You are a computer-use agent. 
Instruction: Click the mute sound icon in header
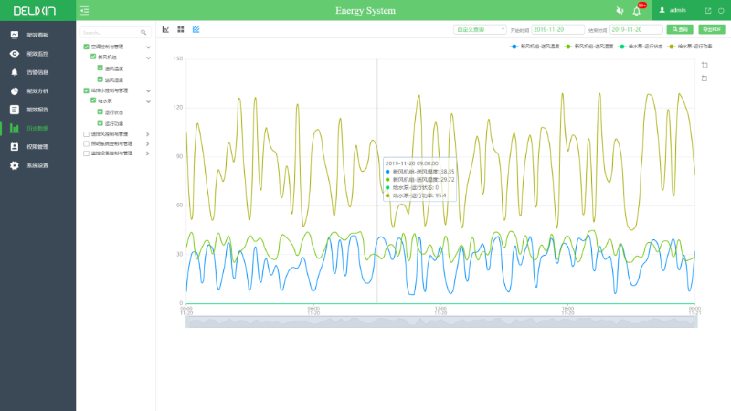(x=619, y=11)
